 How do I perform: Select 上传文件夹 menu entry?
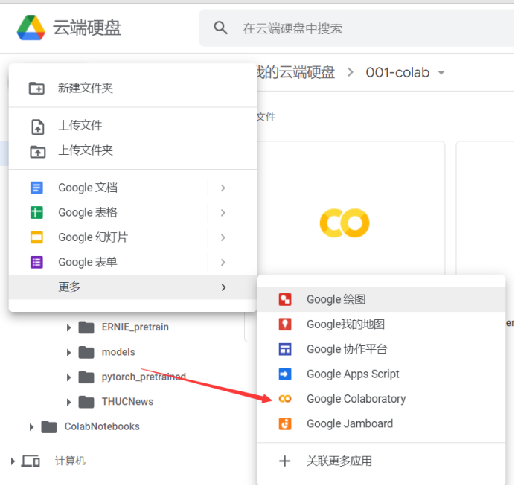[132, 150]
